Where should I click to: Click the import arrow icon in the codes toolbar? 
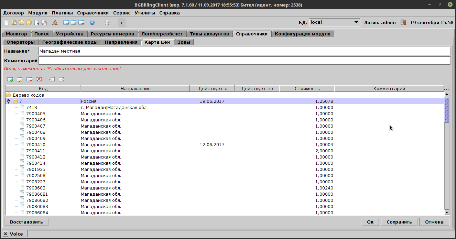tap(52, 79)
